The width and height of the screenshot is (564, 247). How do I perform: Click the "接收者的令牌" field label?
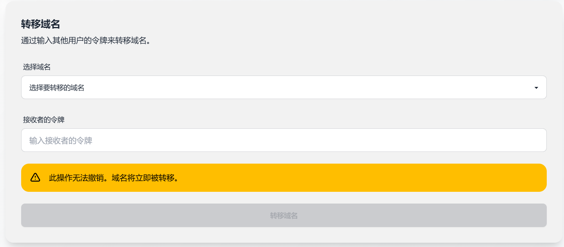[44, 120]
